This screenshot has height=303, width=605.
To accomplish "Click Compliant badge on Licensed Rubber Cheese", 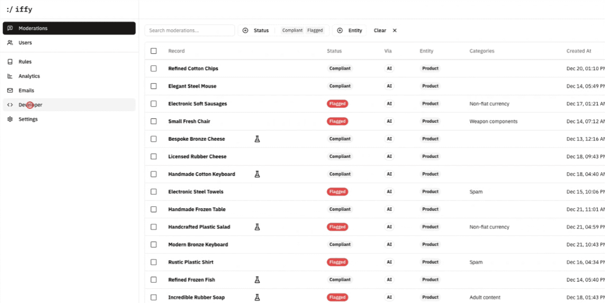I will 340,157.
